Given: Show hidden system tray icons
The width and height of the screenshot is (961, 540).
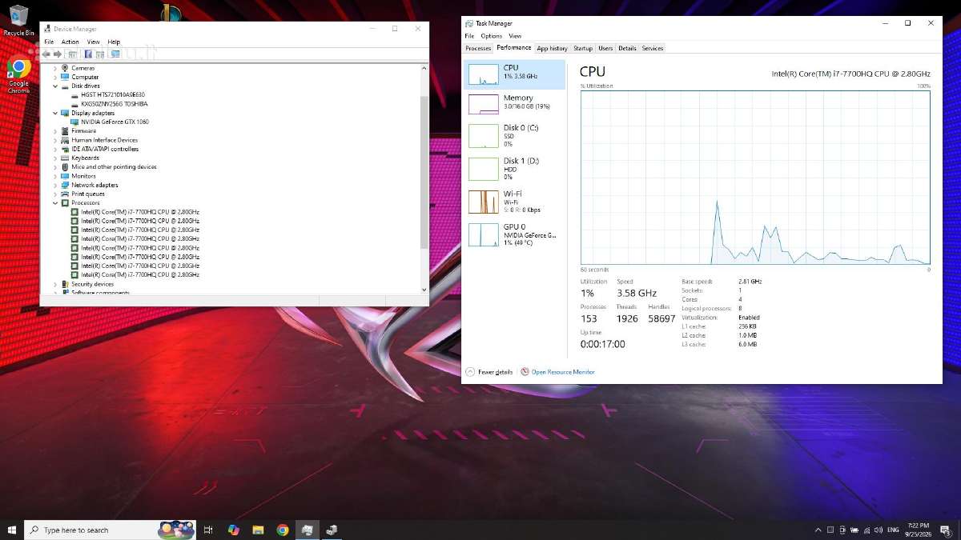Looking at the screenshot, I should [x=818, y=530].
